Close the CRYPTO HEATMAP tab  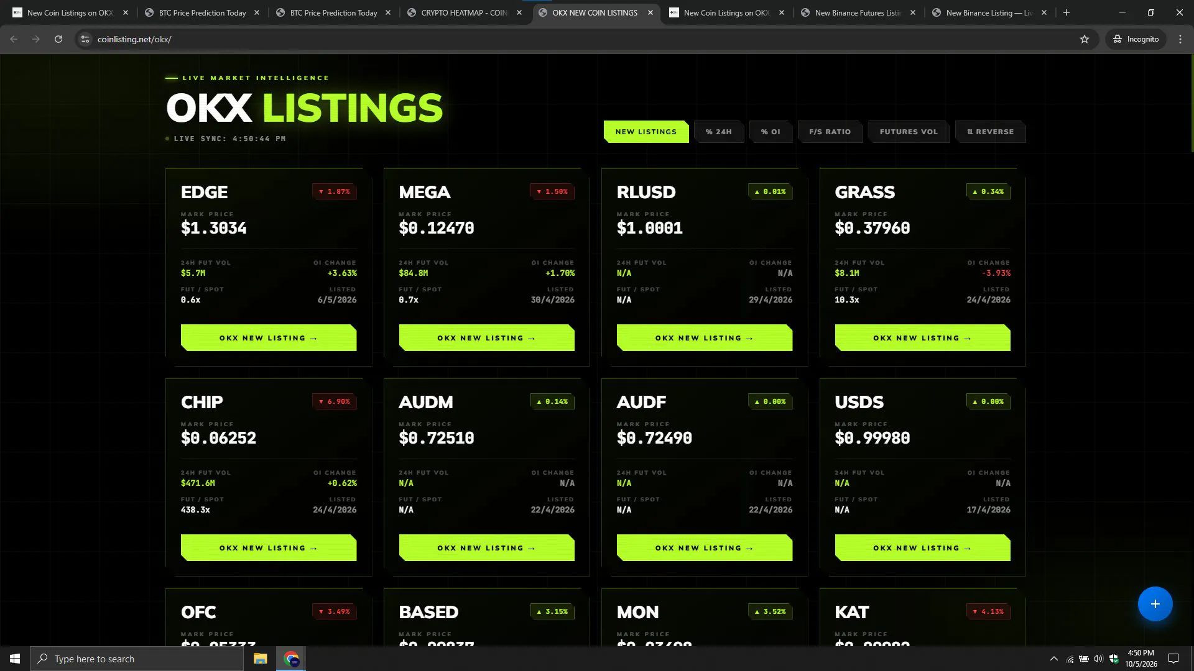[x=519, y=12]
